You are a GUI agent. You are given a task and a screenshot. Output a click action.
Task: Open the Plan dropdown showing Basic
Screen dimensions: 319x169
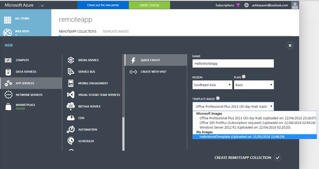point(254,85)
